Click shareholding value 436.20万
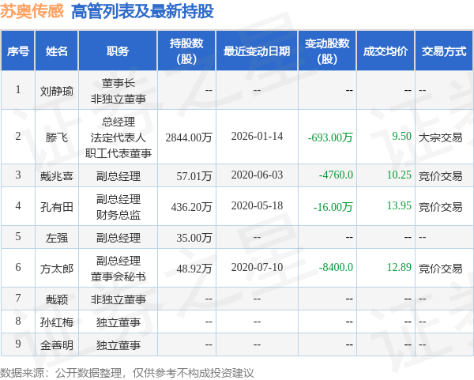474x380 pixels. tap(191, 207)
